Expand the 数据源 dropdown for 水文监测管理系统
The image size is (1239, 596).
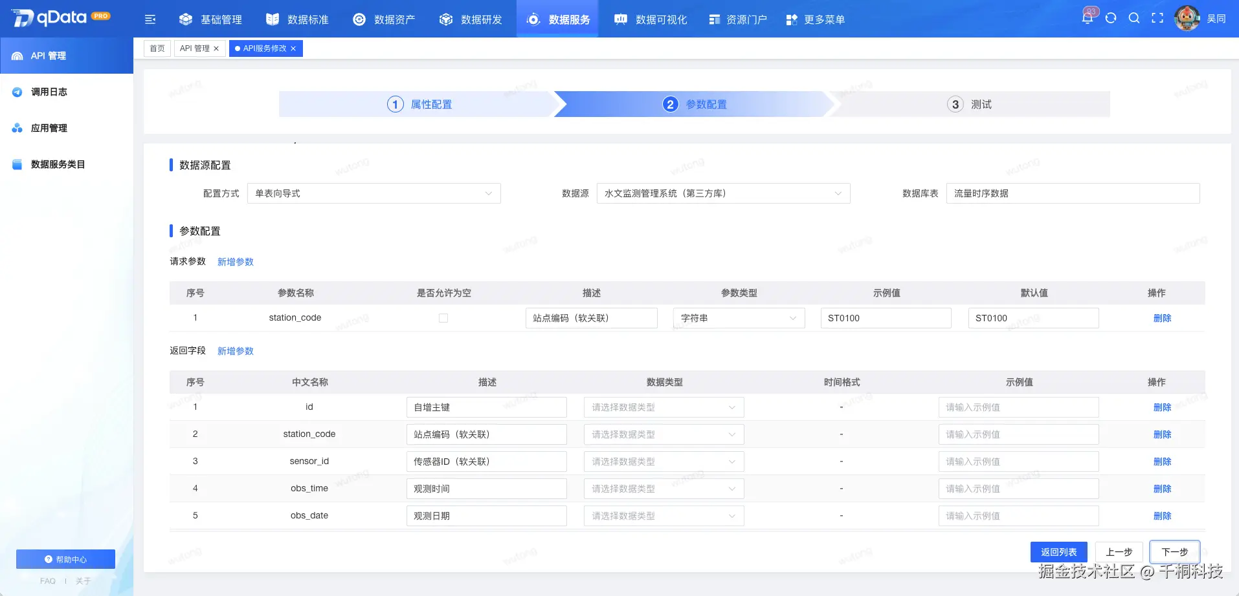tap(722, 193)
